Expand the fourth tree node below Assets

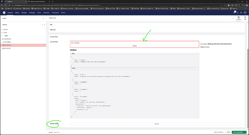click(2, 39)
